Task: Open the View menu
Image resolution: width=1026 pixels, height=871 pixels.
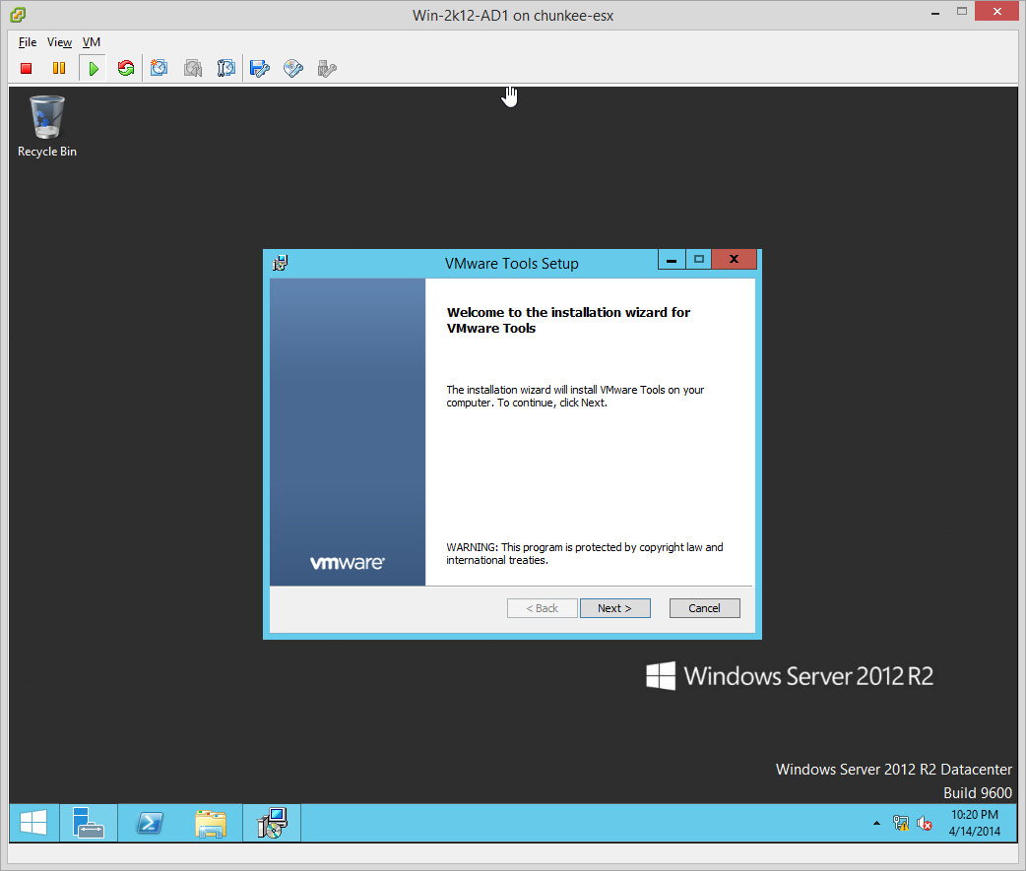Action: click(59, 42)
